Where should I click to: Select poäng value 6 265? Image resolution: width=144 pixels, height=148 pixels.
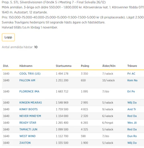pyautogui.click(x=84, y=122)
